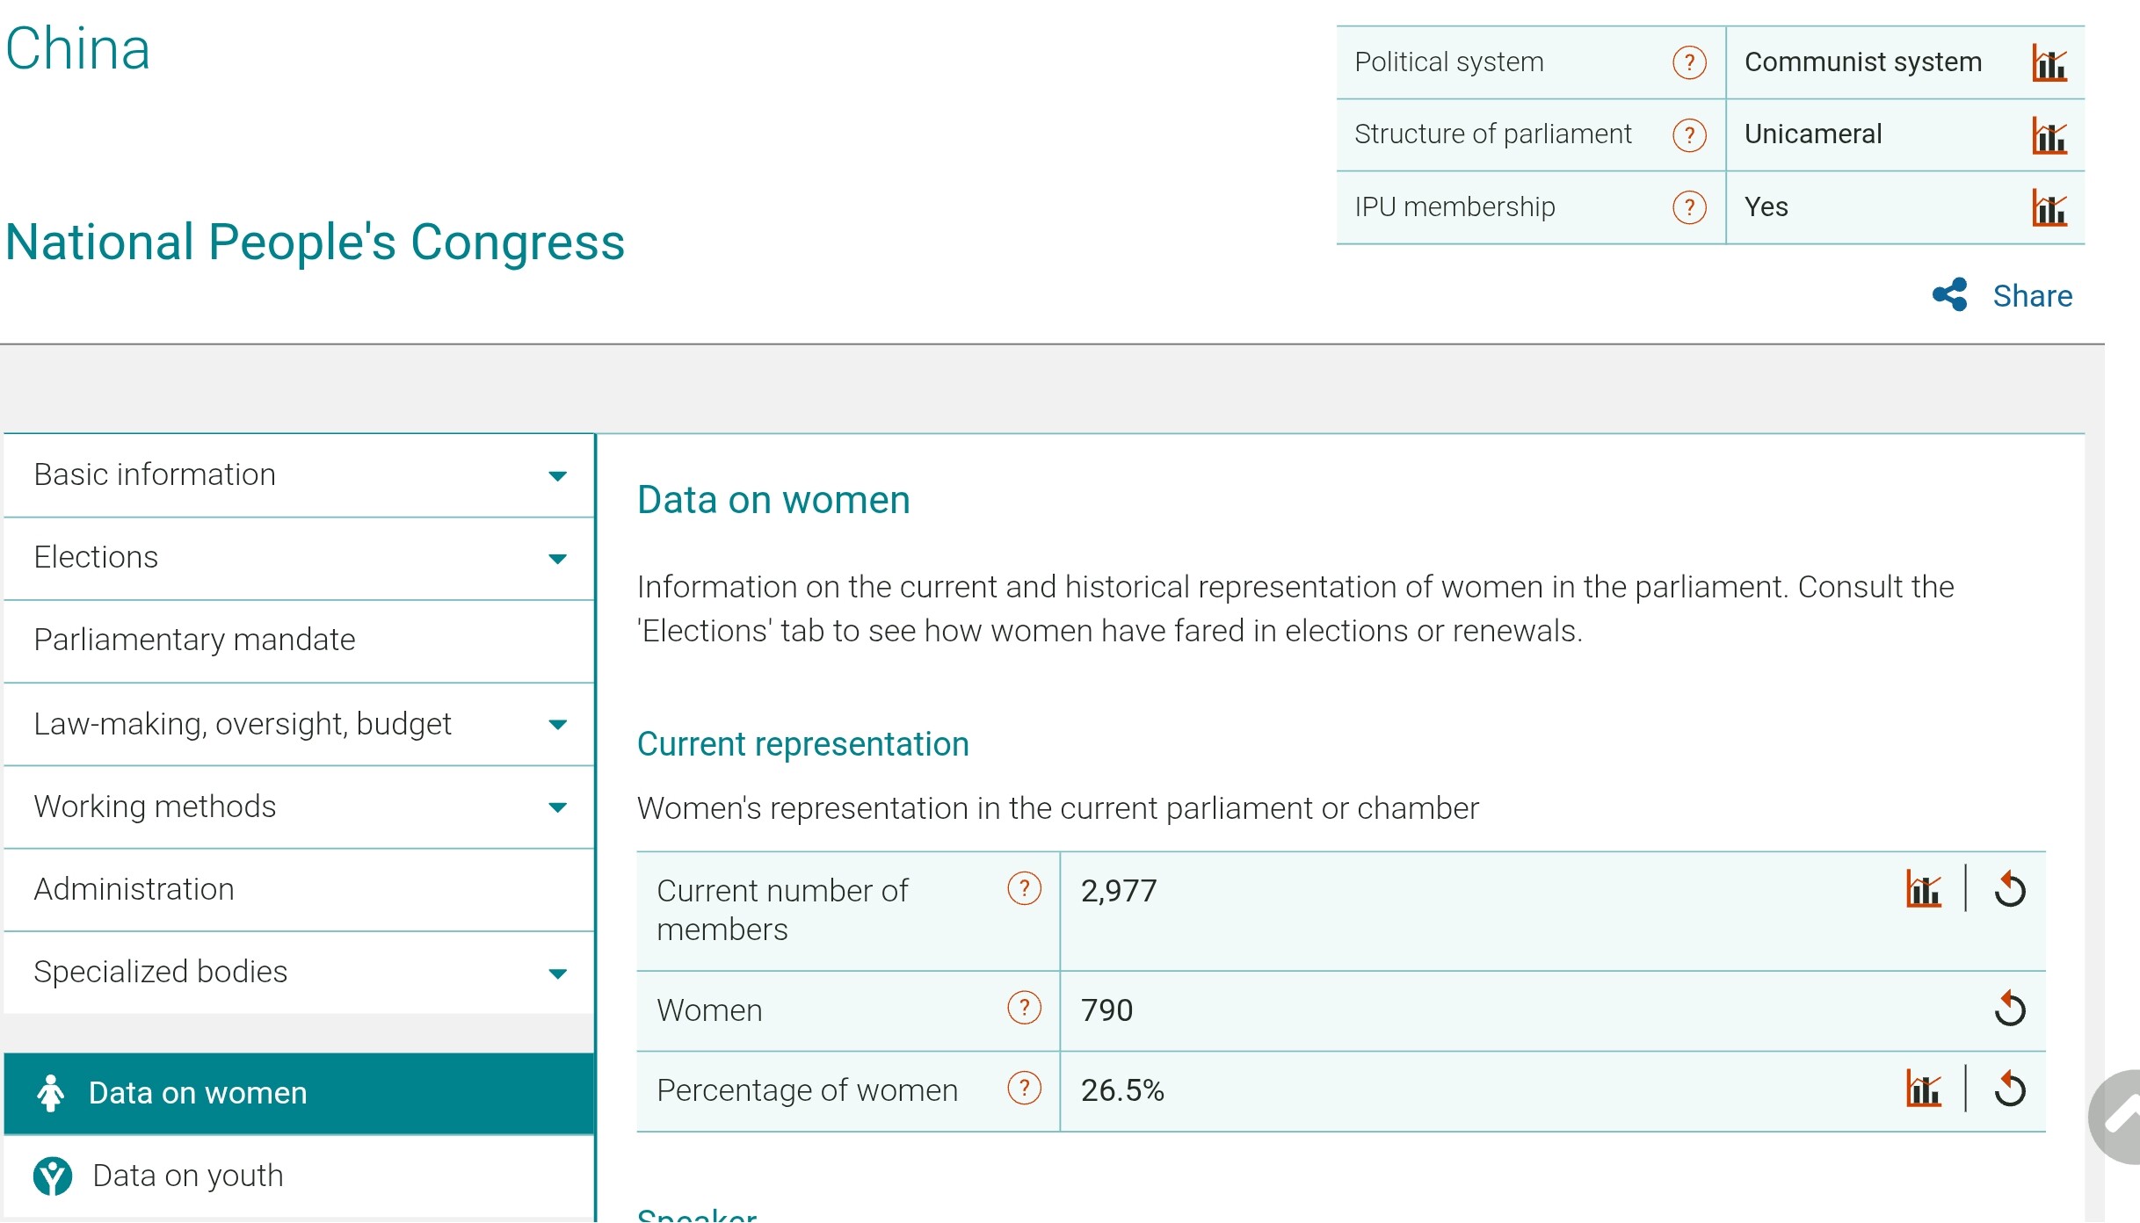Image resolution: width=2140 pixels, height=1223 pixels.
Task: Open the Parliamentary mandate tab
Action: 194,640
